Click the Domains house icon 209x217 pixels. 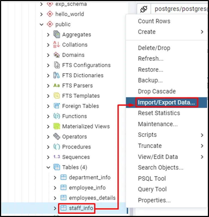pos(57,55)
